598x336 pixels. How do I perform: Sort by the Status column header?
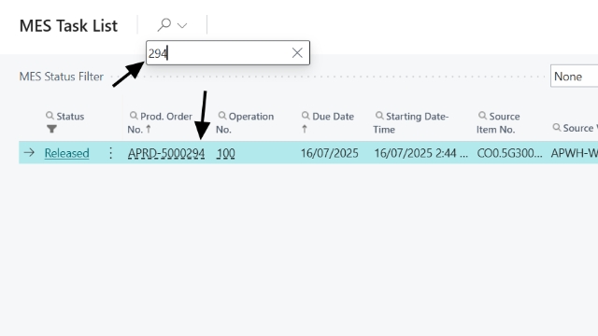coord(70,116)
